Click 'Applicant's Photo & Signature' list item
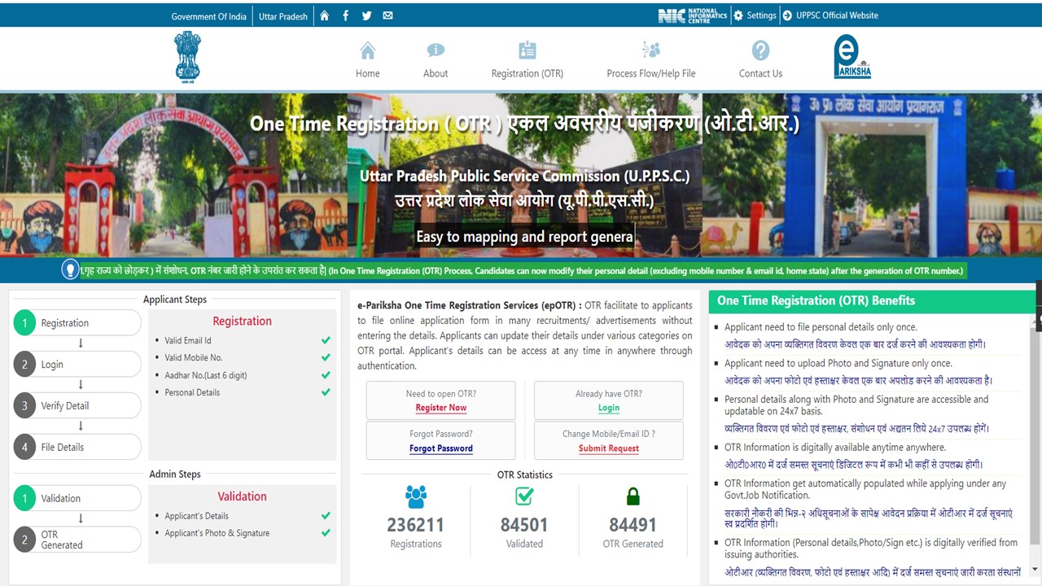 point(217,533)
